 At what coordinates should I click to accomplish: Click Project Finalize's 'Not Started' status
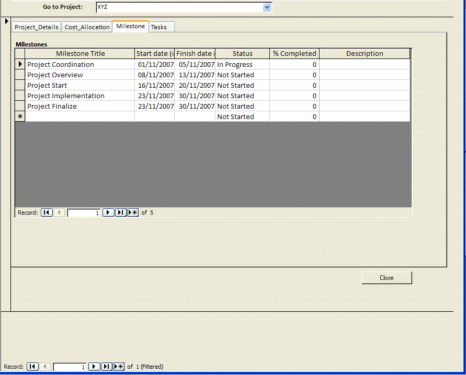click(x=243, y=106)
